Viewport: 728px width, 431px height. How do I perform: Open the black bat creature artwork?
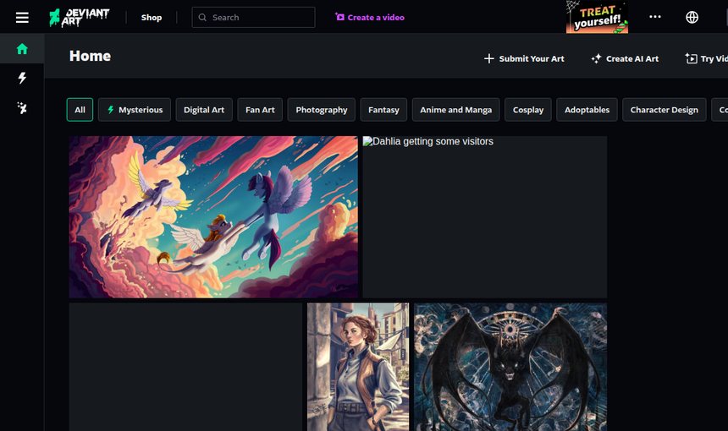click(x=510, y=367)
